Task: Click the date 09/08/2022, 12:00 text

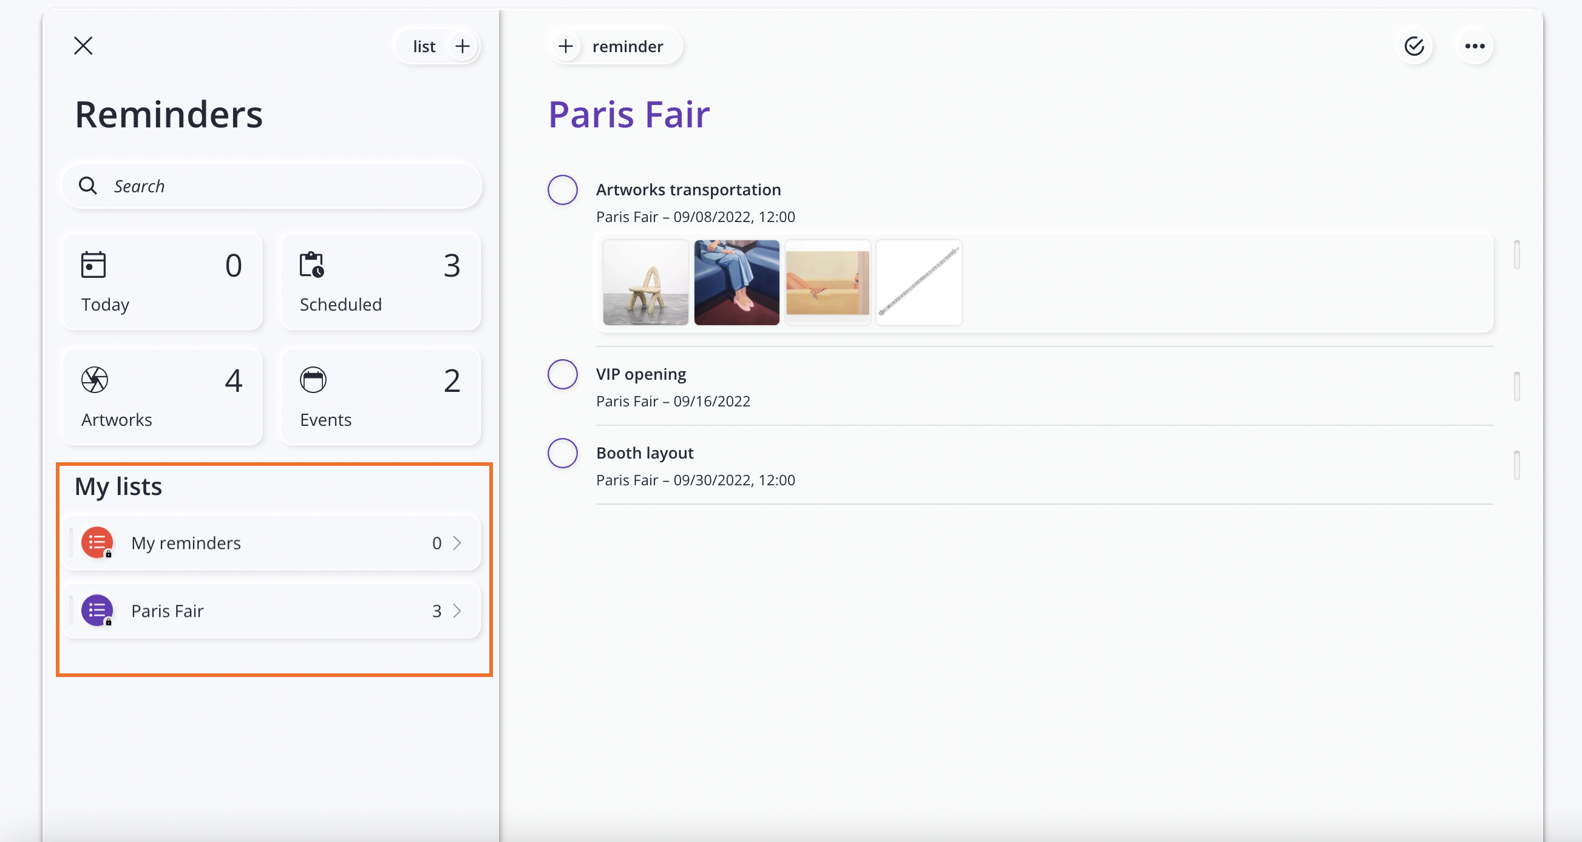Action: coord(734,217)
